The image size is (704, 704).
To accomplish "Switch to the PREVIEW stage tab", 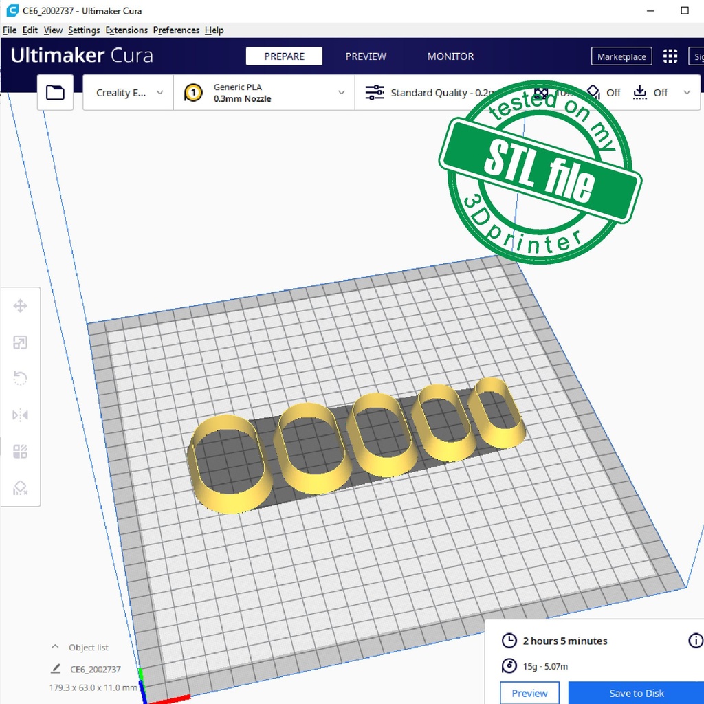I will (x=366, y=56).
